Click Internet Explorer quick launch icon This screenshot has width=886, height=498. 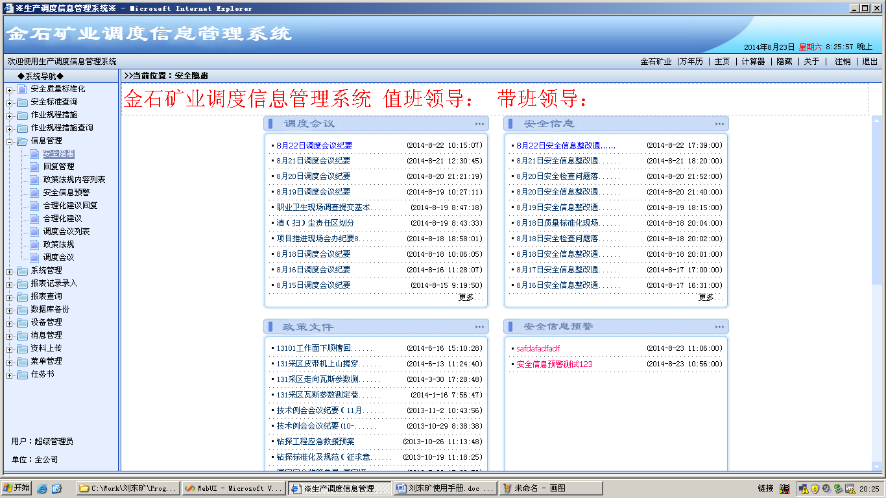[x=42, y=488]
